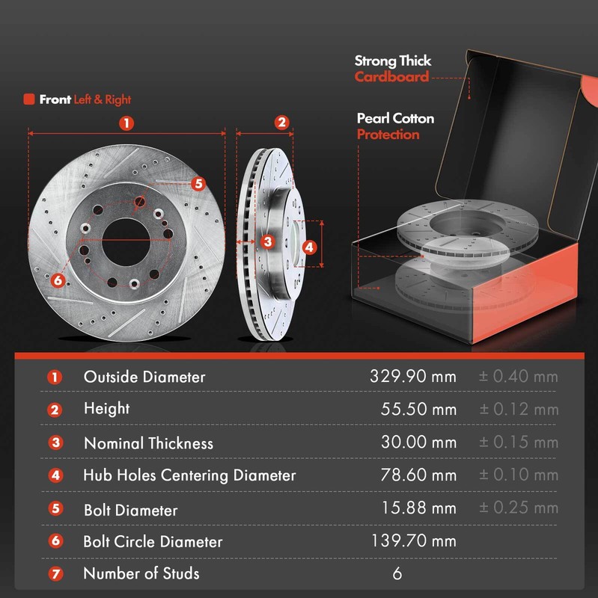
Task: Click the value '329.90 mm'
Action: click(413, 377)
